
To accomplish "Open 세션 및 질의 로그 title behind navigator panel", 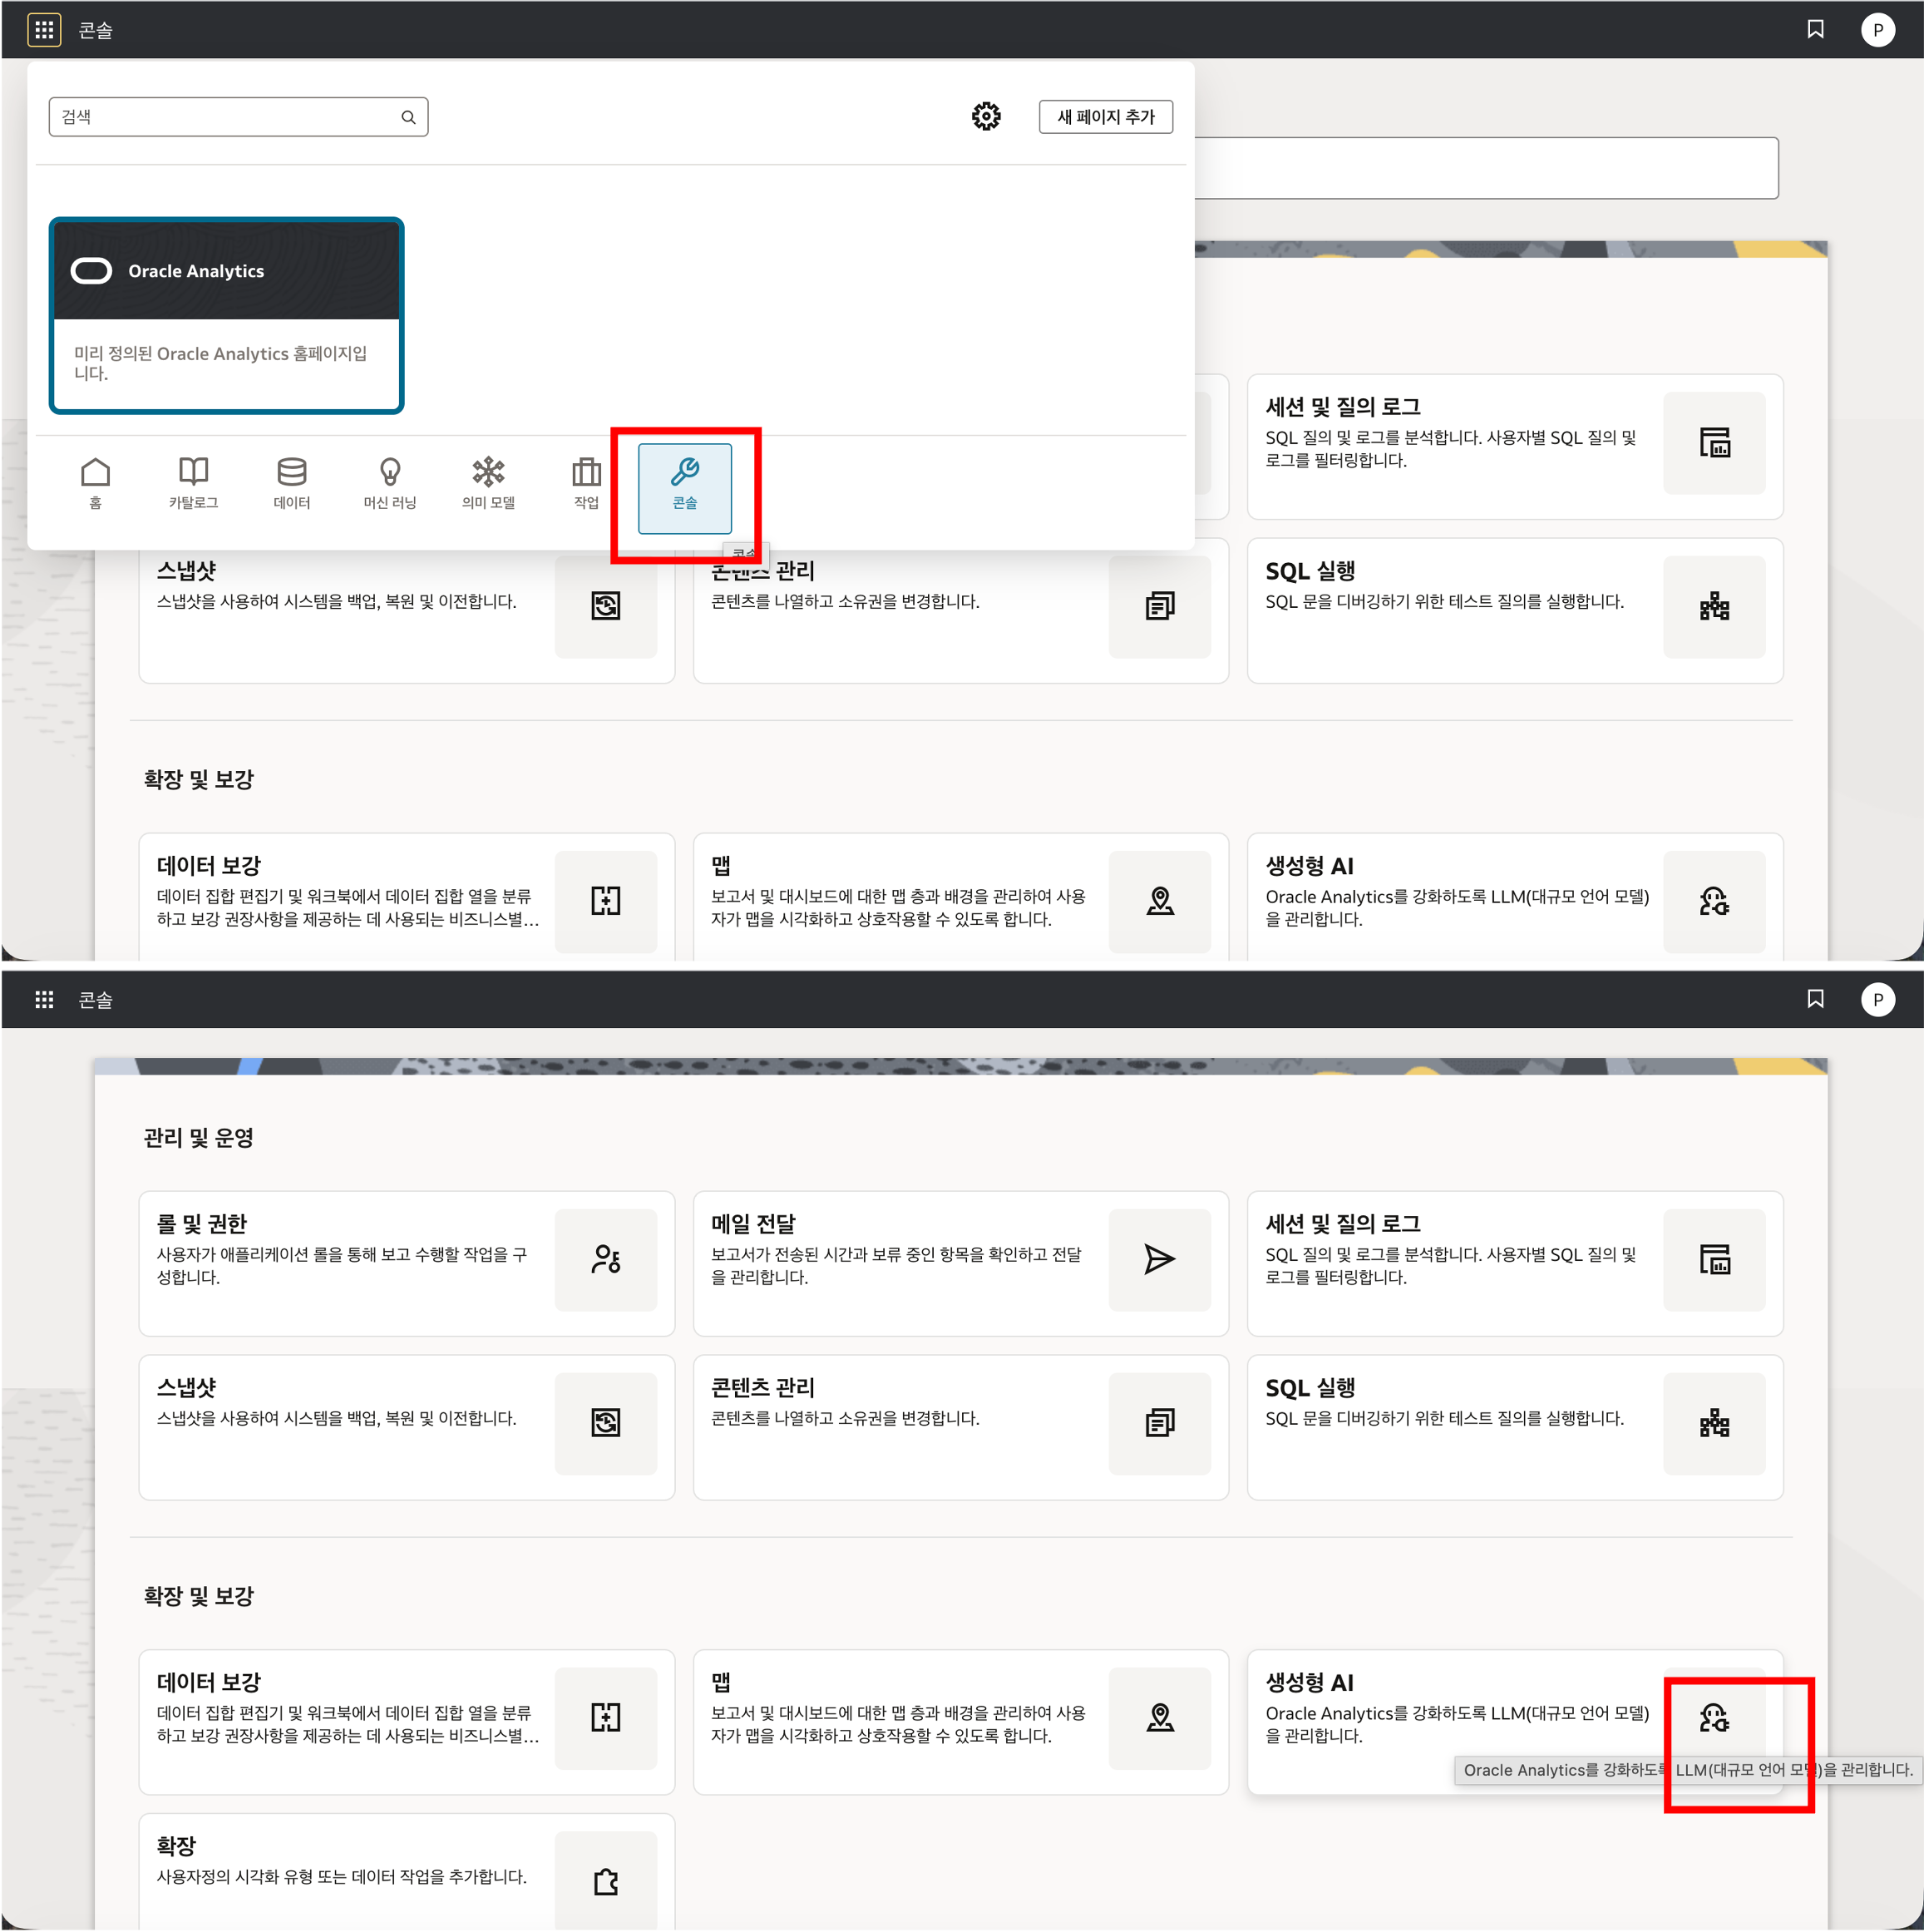I will 1342,407.
